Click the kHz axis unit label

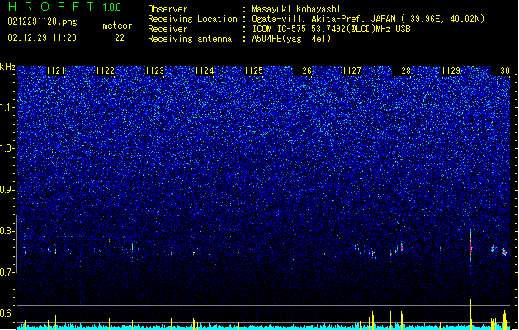point(7,67)
